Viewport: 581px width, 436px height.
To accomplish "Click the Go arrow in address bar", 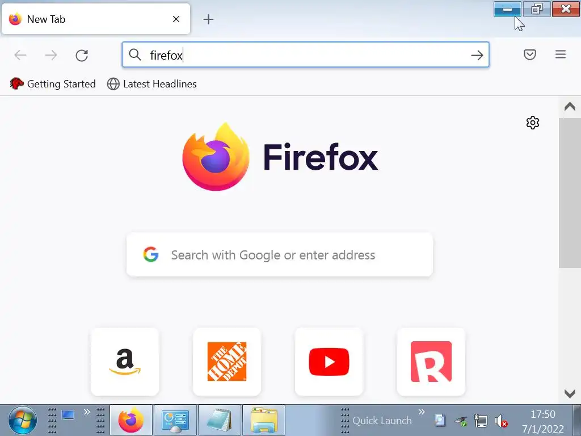I will click(x=477, y=55).
